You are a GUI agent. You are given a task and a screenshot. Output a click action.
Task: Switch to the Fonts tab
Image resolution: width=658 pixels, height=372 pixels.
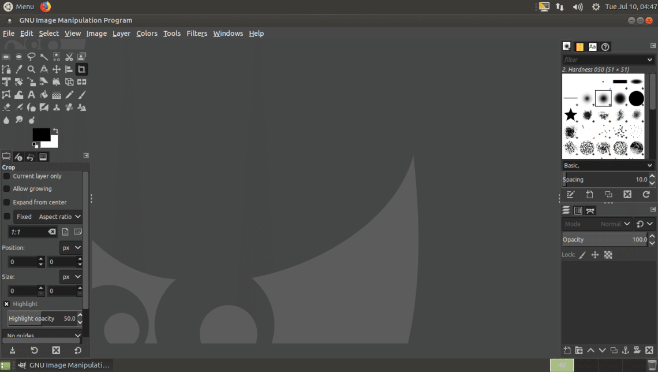[x=592, y=47]
